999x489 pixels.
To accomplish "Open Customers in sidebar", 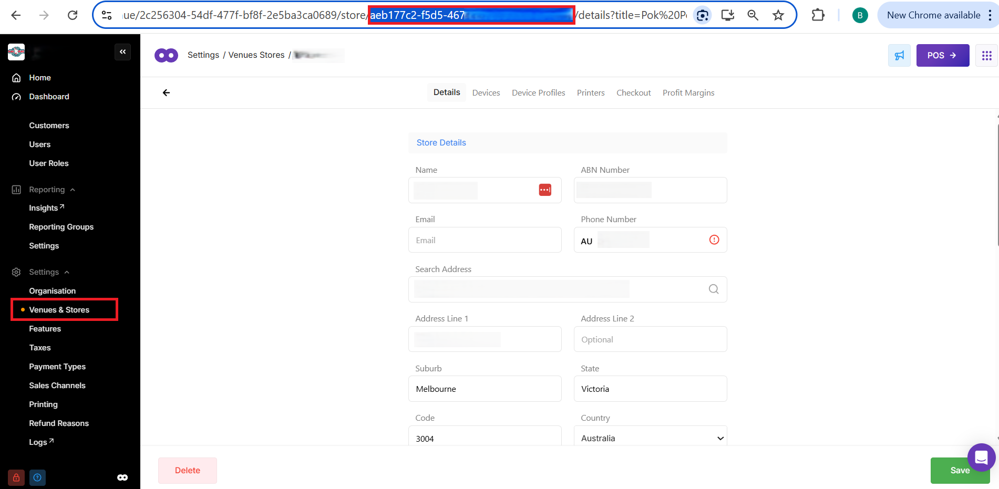I will pos(49,126).
